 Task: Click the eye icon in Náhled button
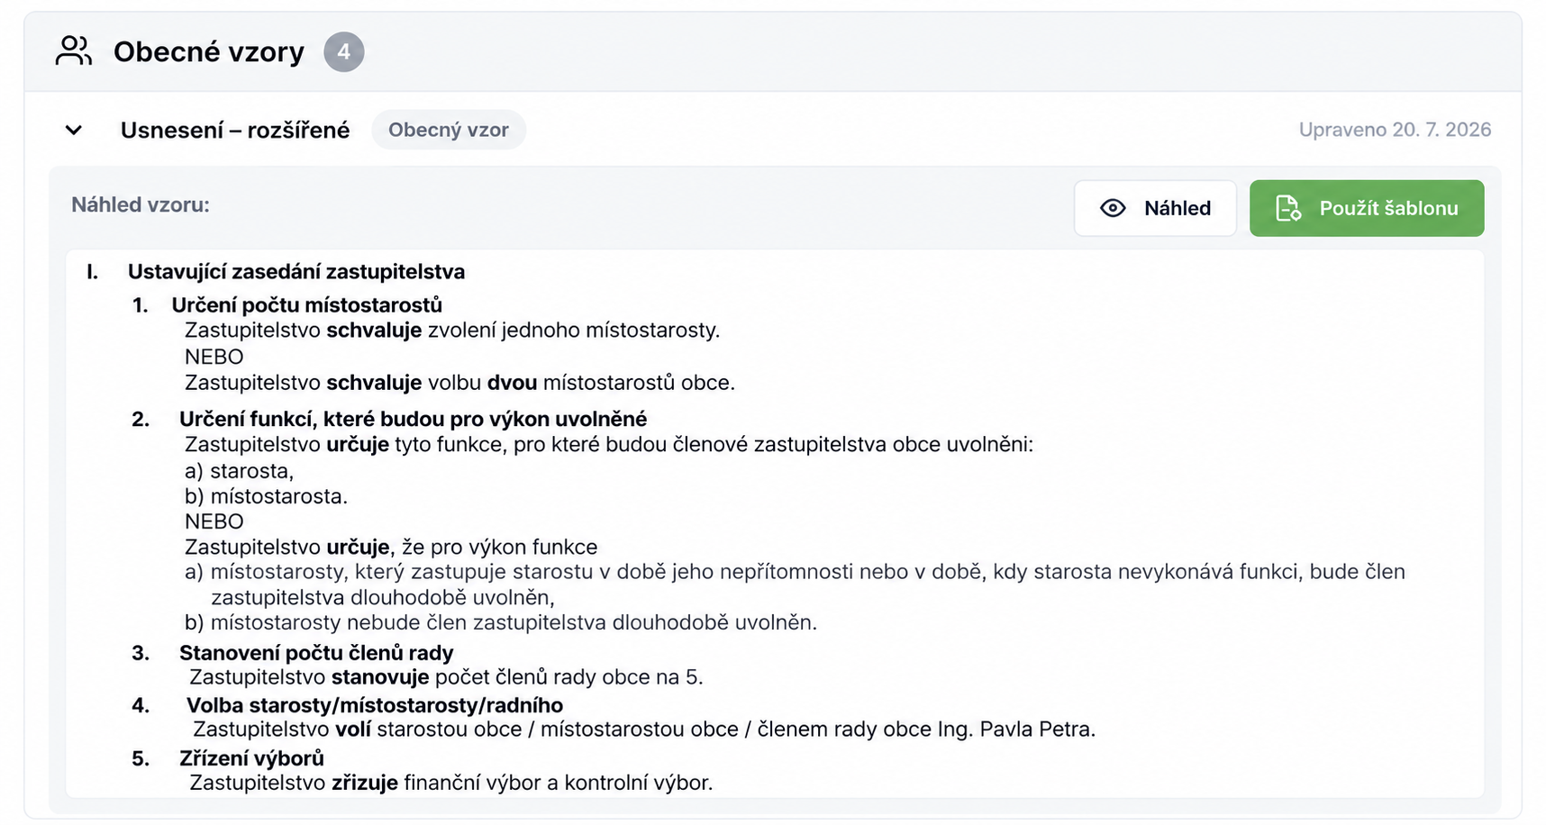pyautogui.click(x=1114, y=208)
